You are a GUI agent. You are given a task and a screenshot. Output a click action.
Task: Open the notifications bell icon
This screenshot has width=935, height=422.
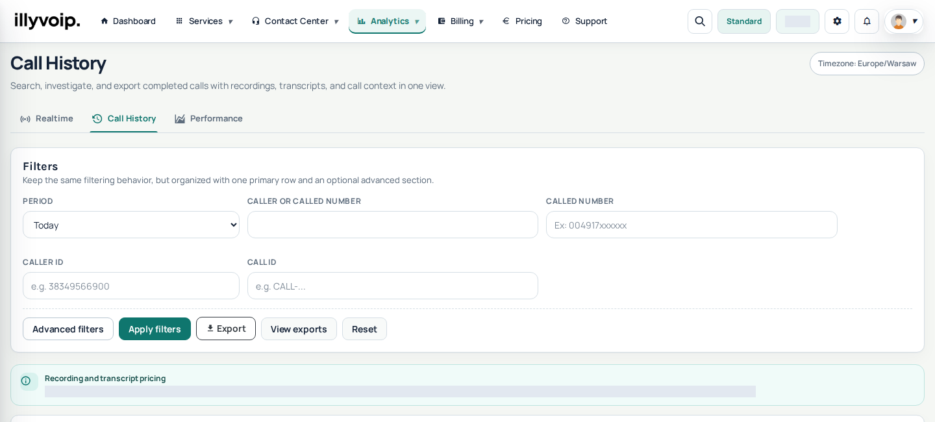(x=867, y=21)
